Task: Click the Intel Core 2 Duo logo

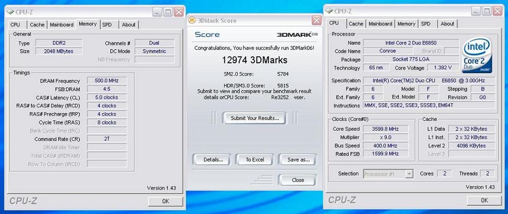Action: 478,55
